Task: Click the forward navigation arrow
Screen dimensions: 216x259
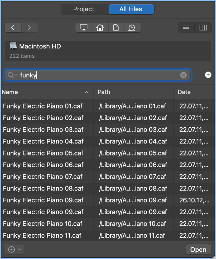Action: point(29,27)
